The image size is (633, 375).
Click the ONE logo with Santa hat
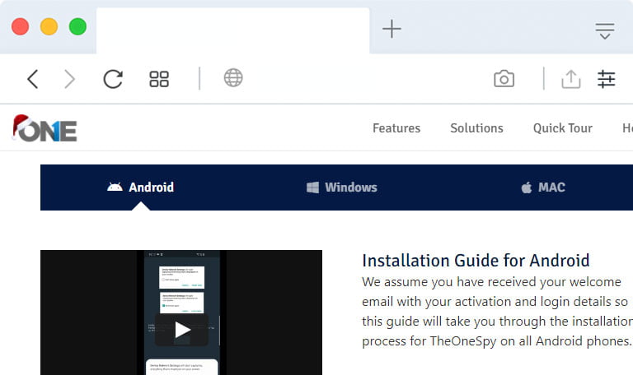click(x=45, y=128)
